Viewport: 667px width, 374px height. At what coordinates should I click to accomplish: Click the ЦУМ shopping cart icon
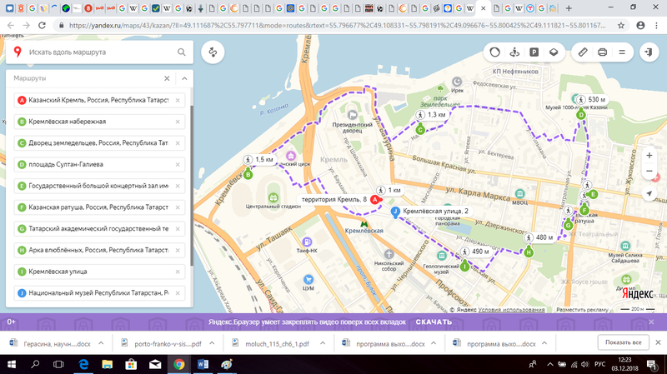pyautogui.click(x=308, y=279)
